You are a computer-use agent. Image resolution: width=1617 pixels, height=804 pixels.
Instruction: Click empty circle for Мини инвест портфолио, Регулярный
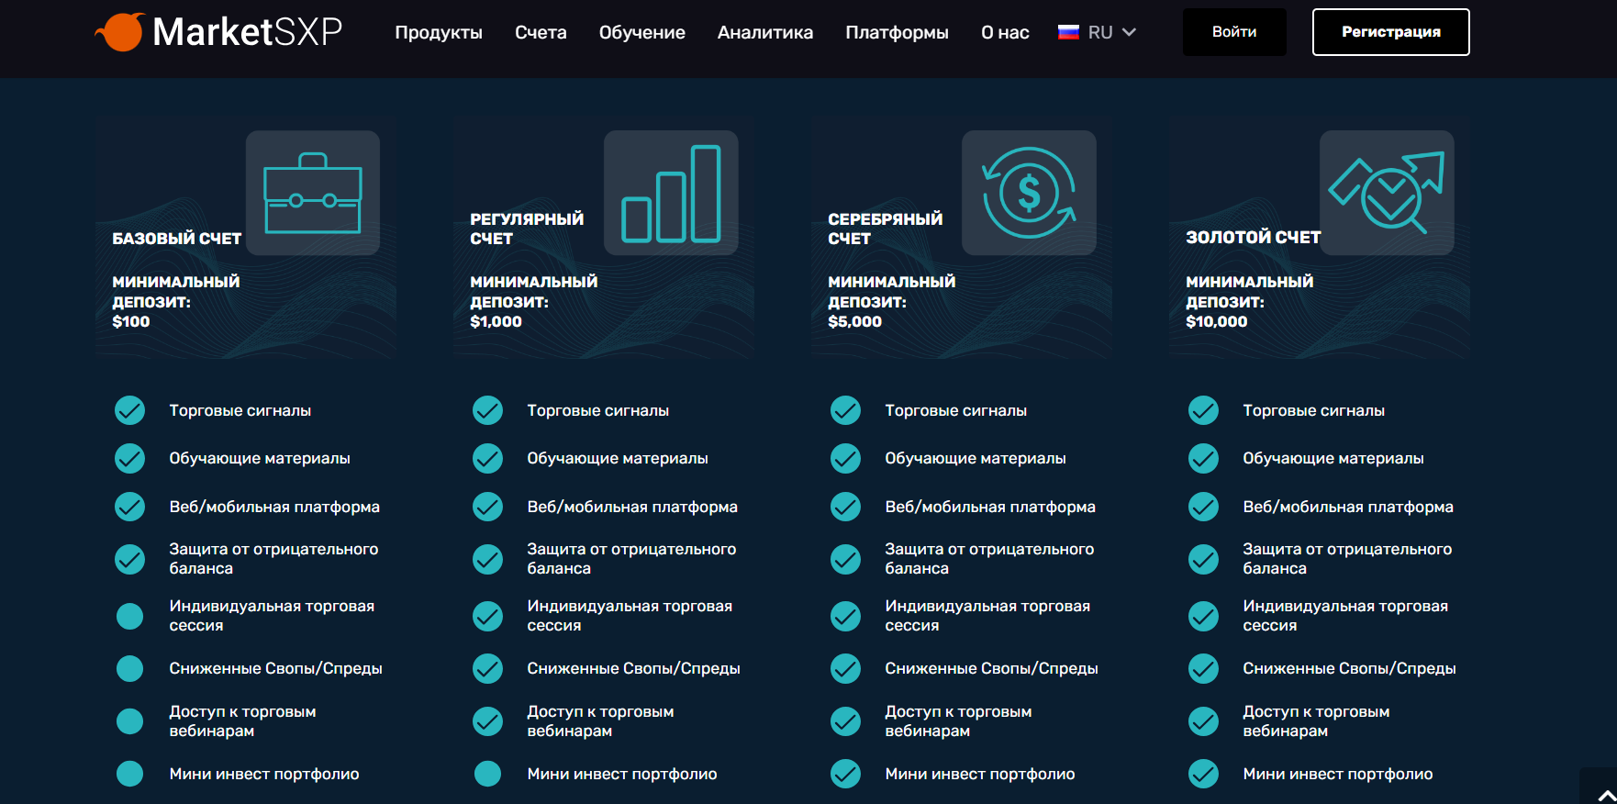[487, 774]
